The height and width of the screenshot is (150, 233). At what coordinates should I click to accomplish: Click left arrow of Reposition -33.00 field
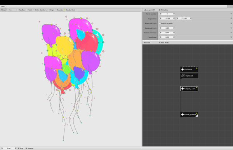click(x=177, y=18)
